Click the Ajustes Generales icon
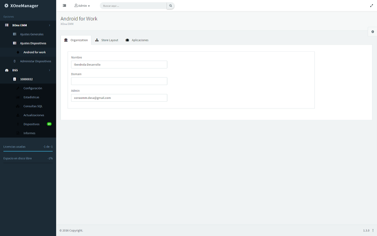377x236 pixels. 14,34
